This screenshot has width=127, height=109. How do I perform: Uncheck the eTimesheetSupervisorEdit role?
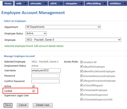click(81, 99)
